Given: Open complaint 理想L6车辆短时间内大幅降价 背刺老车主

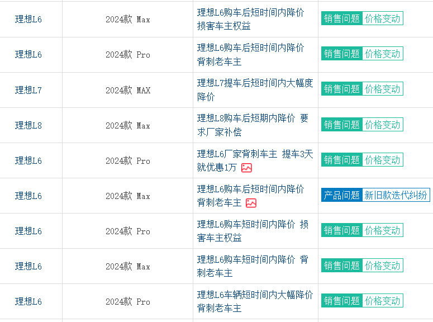Looking at the screenshot, I should (x=255, y=301).
